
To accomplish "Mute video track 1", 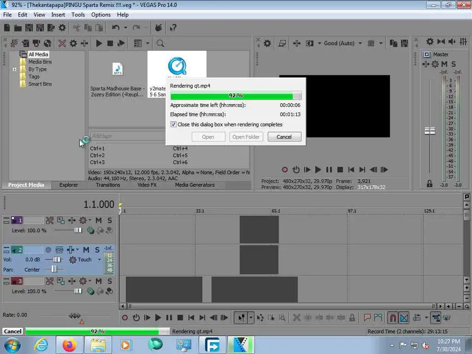I will (99, 220).
